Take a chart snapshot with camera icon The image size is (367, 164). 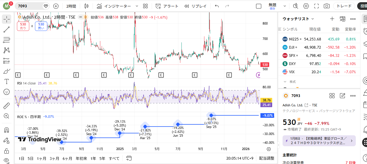point(326,6)
